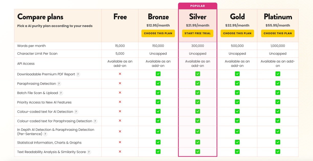Click red X for Free plan PDF Report
This screenshot has width=313, height=161.
(120, 74)
